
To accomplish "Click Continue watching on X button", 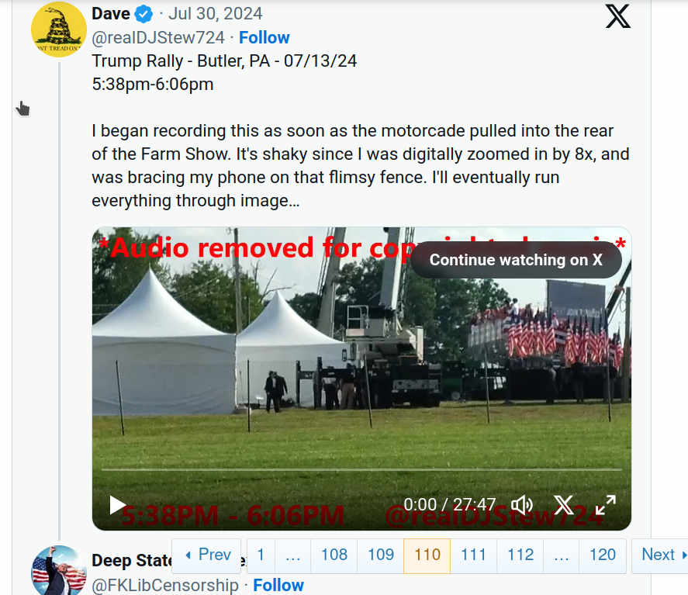I will click(x=516, y=260).
